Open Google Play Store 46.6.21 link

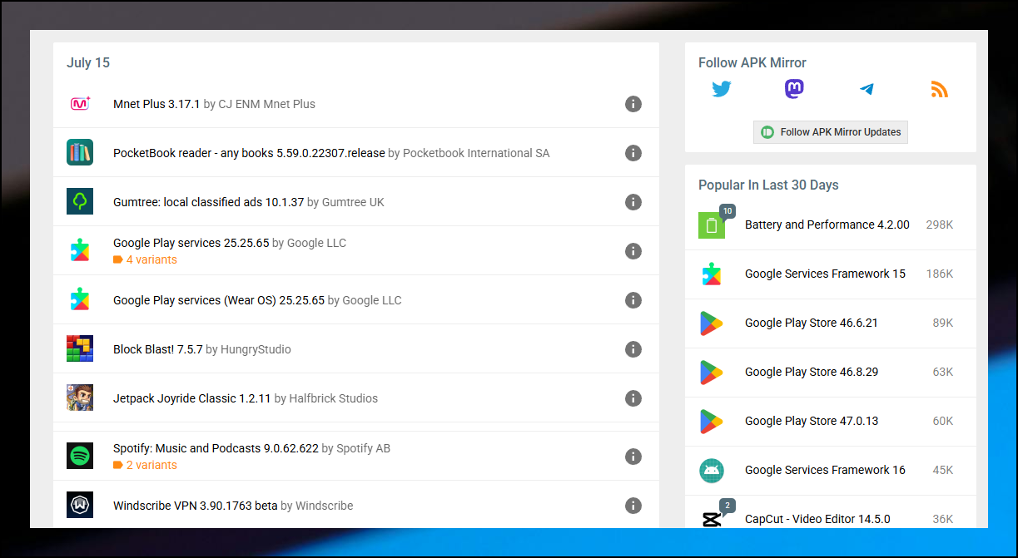tap(812, 323)
